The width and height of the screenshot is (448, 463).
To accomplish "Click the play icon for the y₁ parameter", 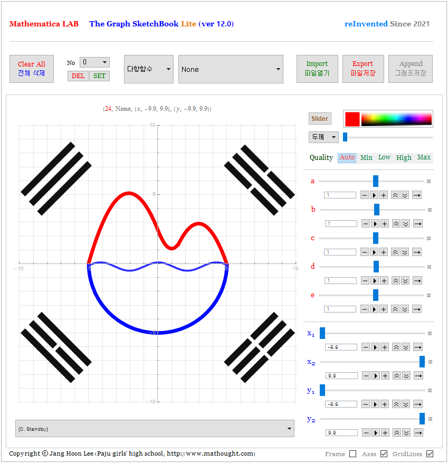I will pyautogui.click(x=374, y=404).
